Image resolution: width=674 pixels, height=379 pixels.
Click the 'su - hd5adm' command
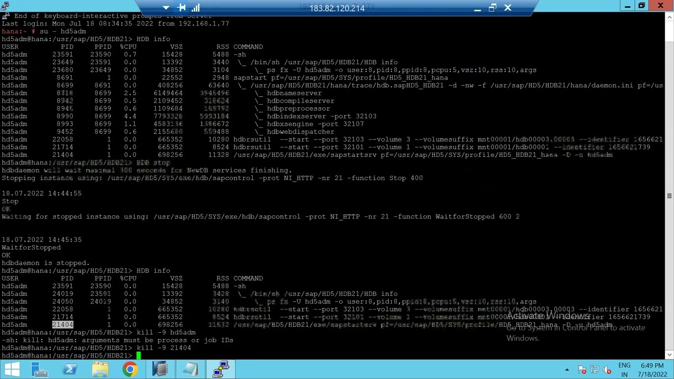tap(63, 32)
